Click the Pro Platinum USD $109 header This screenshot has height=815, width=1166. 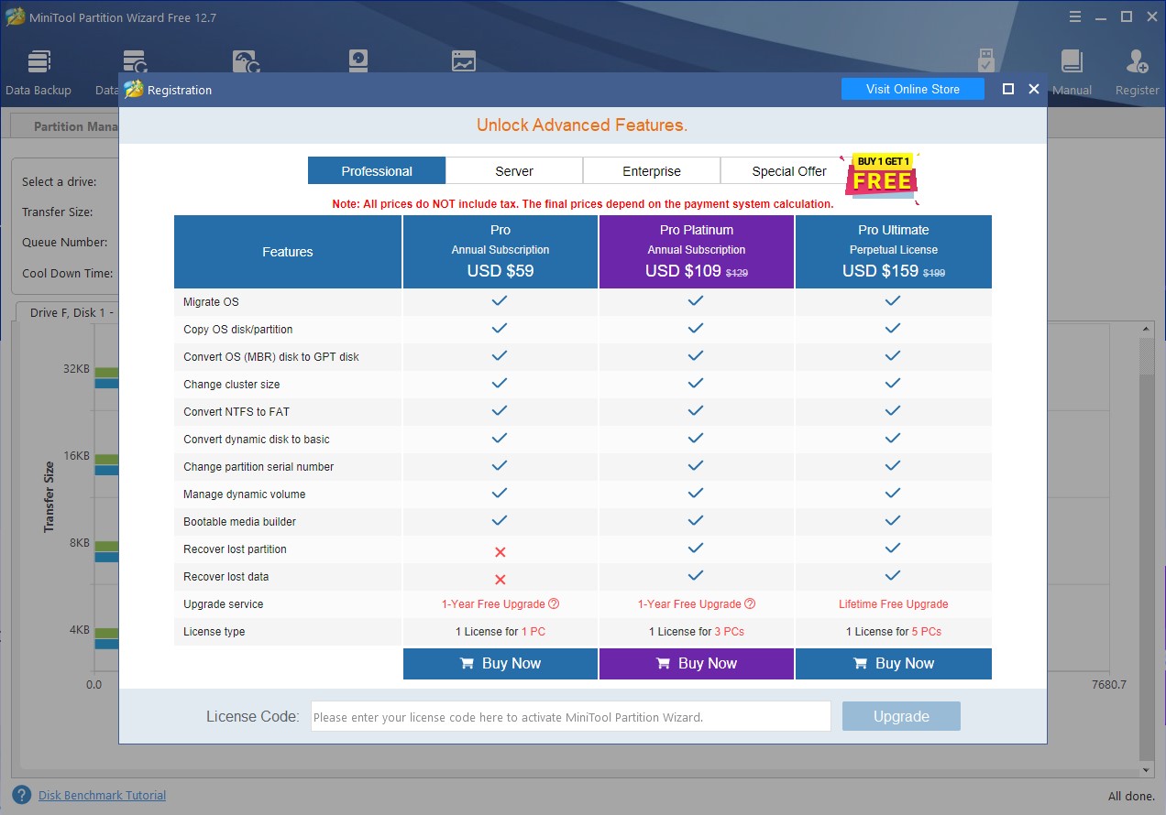pos(697,252)
